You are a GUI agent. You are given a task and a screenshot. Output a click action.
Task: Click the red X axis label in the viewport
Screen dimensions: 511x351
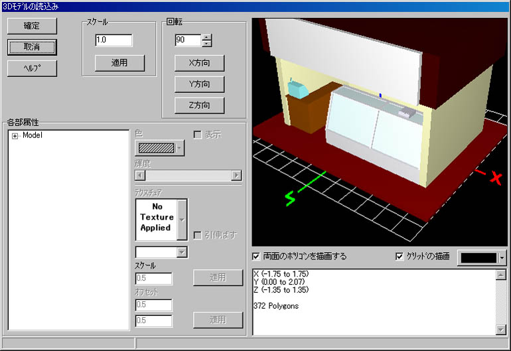(496, 178)
